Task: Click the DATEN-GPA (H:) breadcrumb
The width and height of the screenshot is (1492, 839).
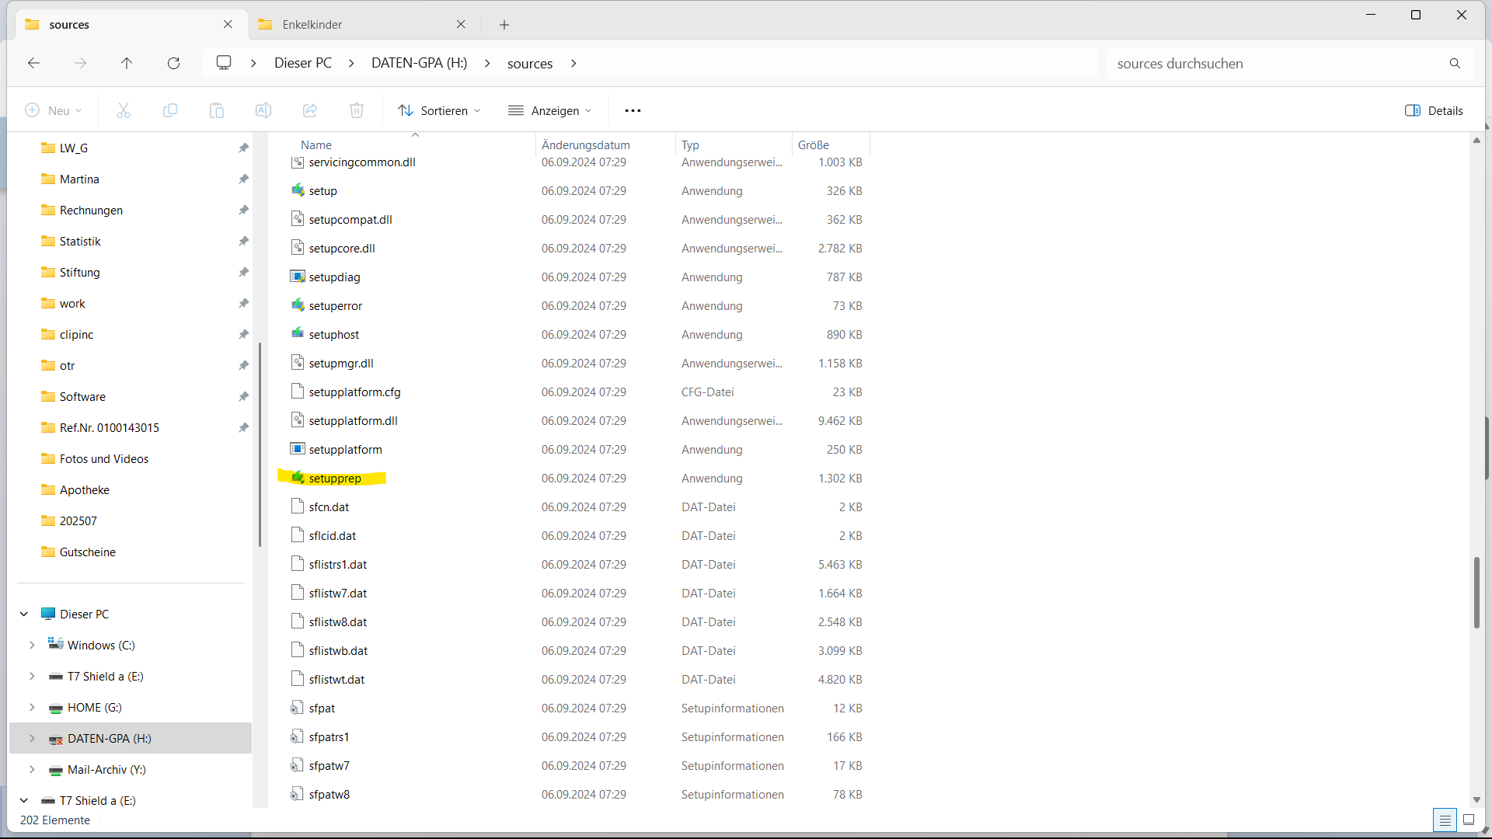Action: click(419, 63)
